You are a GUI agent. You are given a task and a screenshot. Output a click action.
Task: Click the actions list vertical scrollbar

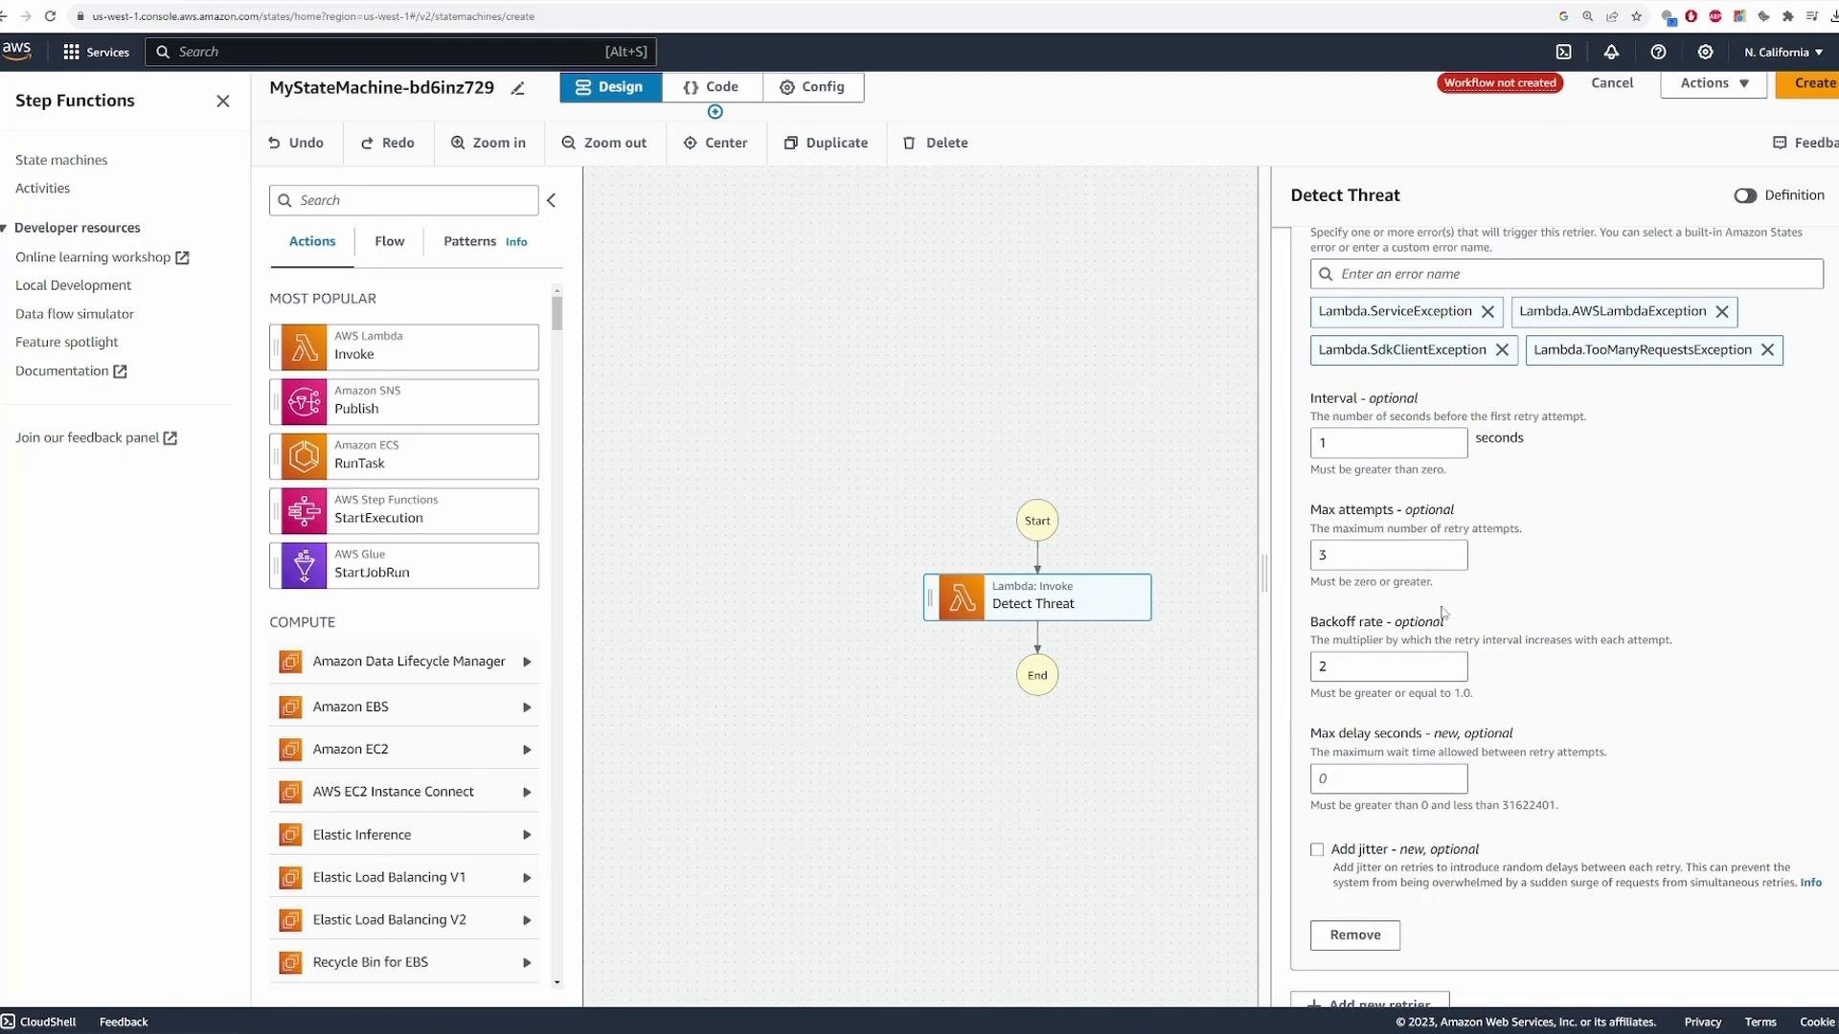pos(556,313)
